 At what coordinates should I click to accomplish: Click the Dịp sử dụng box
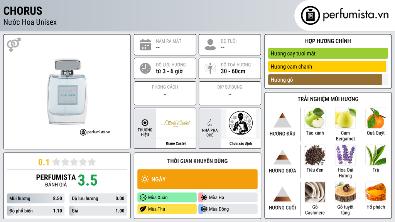[x=230, y=93]
